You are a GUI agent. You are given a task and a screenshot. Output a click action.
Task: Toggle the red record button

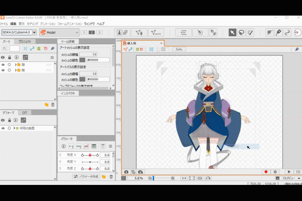(266, 172)
